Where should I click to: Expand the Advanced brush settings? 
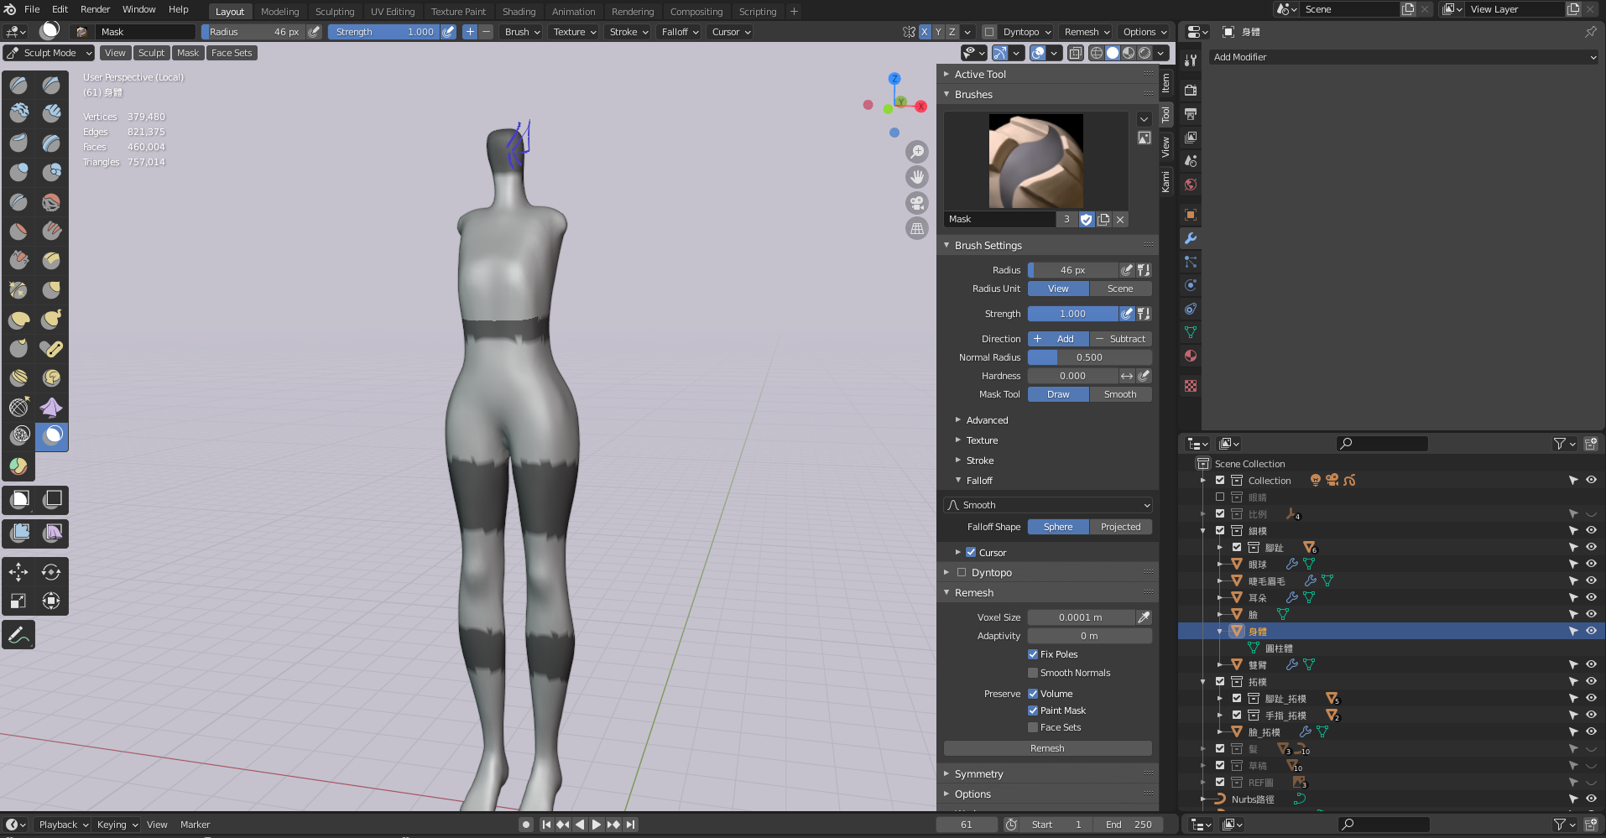[987, 420]
